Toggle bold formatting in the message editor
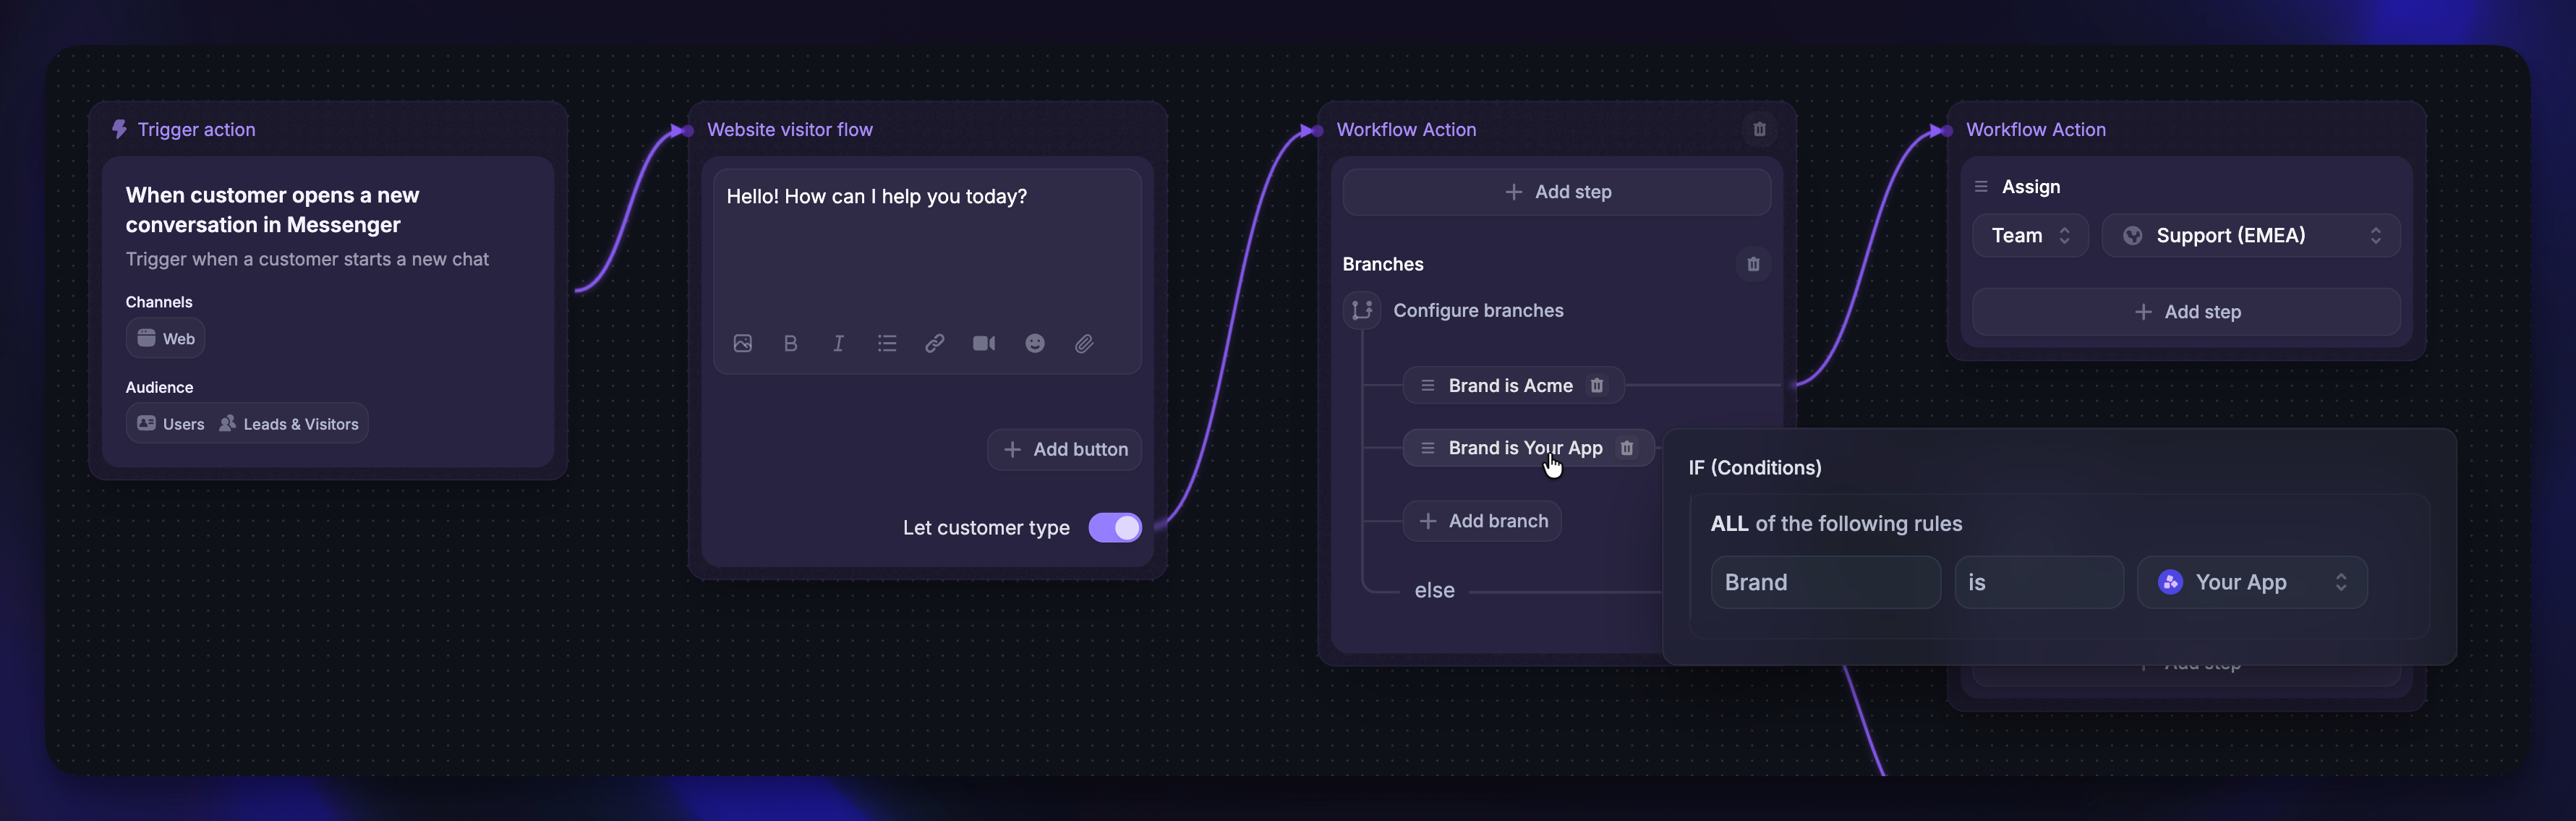2576x821 pixels. click(x=790, y=343)
